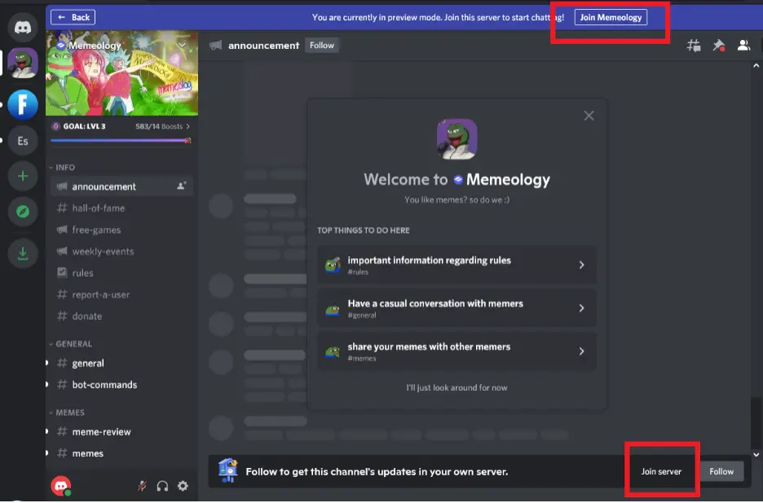The width and height of the screenshot is (763, 503).
Task: Select the announcement channel
Action: (x=121, y=186)
